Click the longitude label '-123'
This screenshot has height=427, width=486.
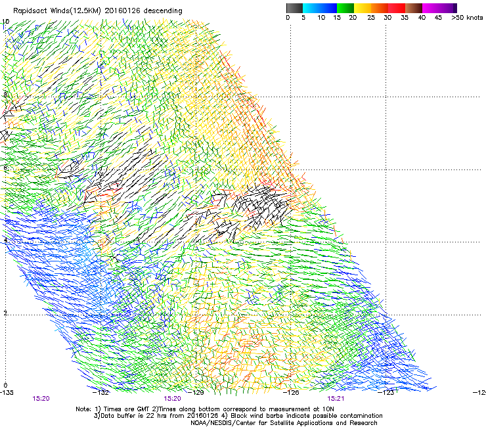click(x=386, y=393)
